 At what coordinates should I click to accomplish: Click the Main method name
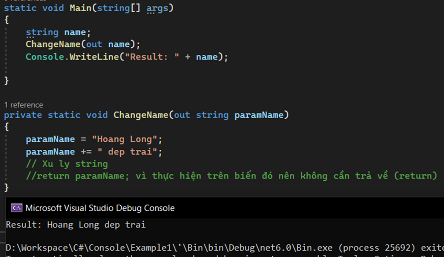tap(80, 8)
